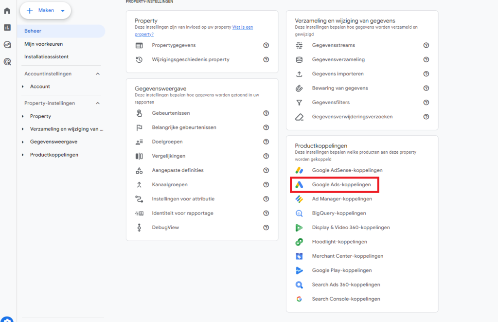Open Installatieassistent in the sidebar
The height and width of the screenshot is (322, 498).
pyautogui.click(x=46, y=57)
